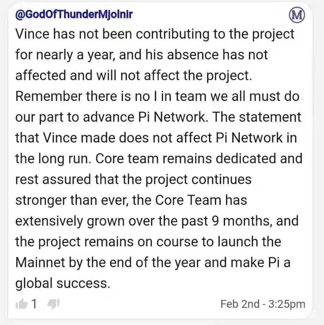Click the line 'rest assured that the project continues'
Image resolution: width=324 pixels, height=325 pixels.
click(134, 179)
